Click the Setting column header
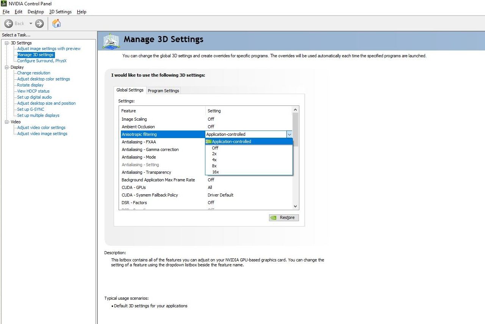This screenshot has height=324, width=485. [249, 111]
